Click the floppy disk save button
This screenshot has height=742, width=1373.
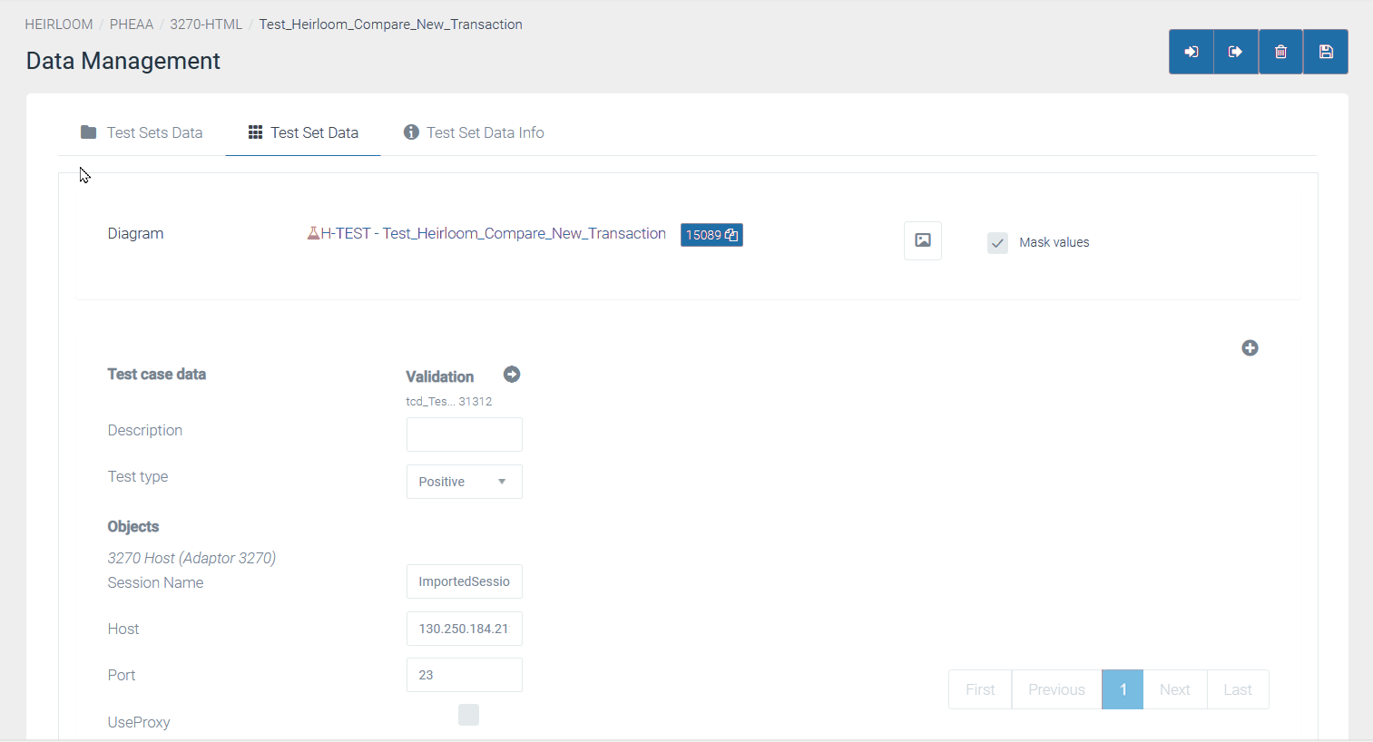pos(1325,52)
